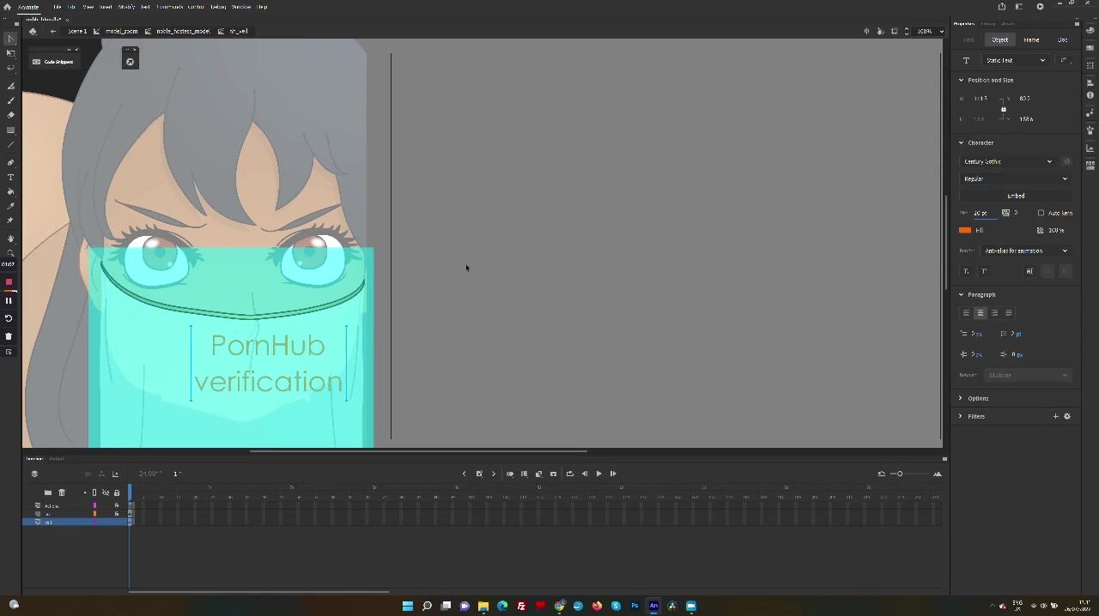
Task: Add a filter with the plus icon
Action: coord(1056,416)
